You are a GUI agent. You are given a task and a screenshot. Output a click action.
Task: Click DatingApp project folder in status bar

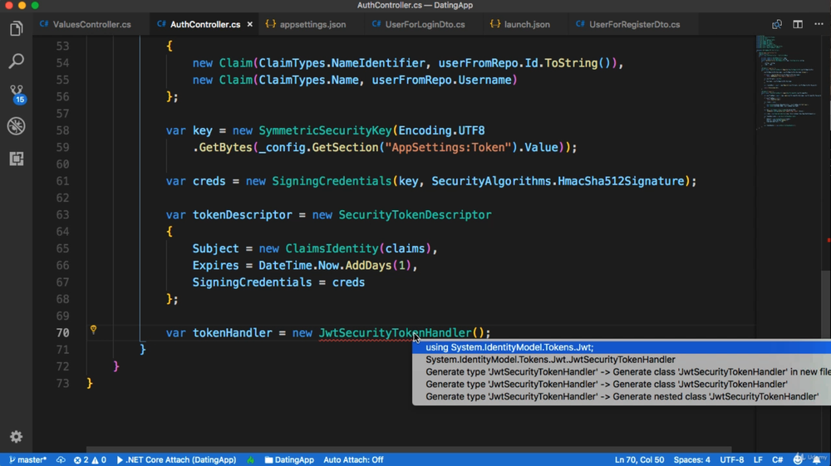click(289, 459)
